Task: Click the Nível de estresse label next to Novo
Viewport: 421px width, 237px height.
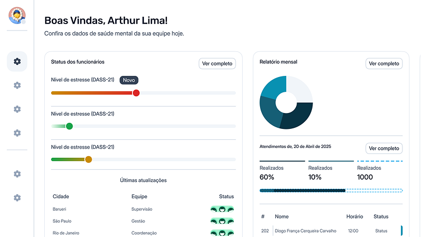Action: tap(82, 80)
